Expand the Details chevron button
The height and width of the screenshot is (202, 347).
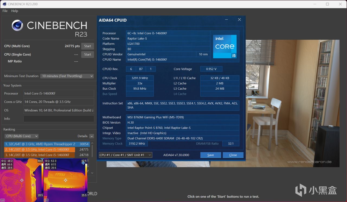(92, 136)
